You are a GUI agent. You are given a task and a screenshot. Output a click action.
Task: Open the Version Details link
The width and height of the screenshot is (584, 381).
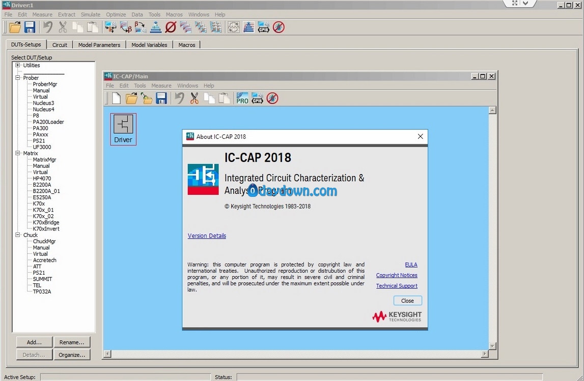[207, 236]
